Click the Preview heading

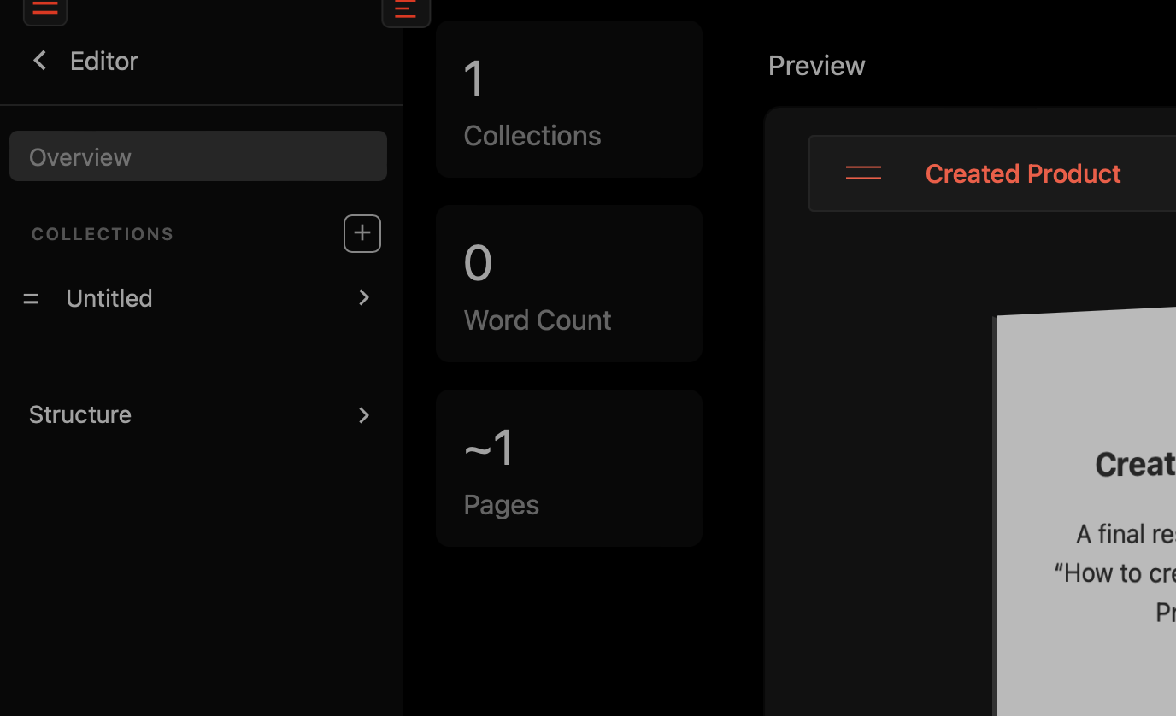tap(816, 66)
